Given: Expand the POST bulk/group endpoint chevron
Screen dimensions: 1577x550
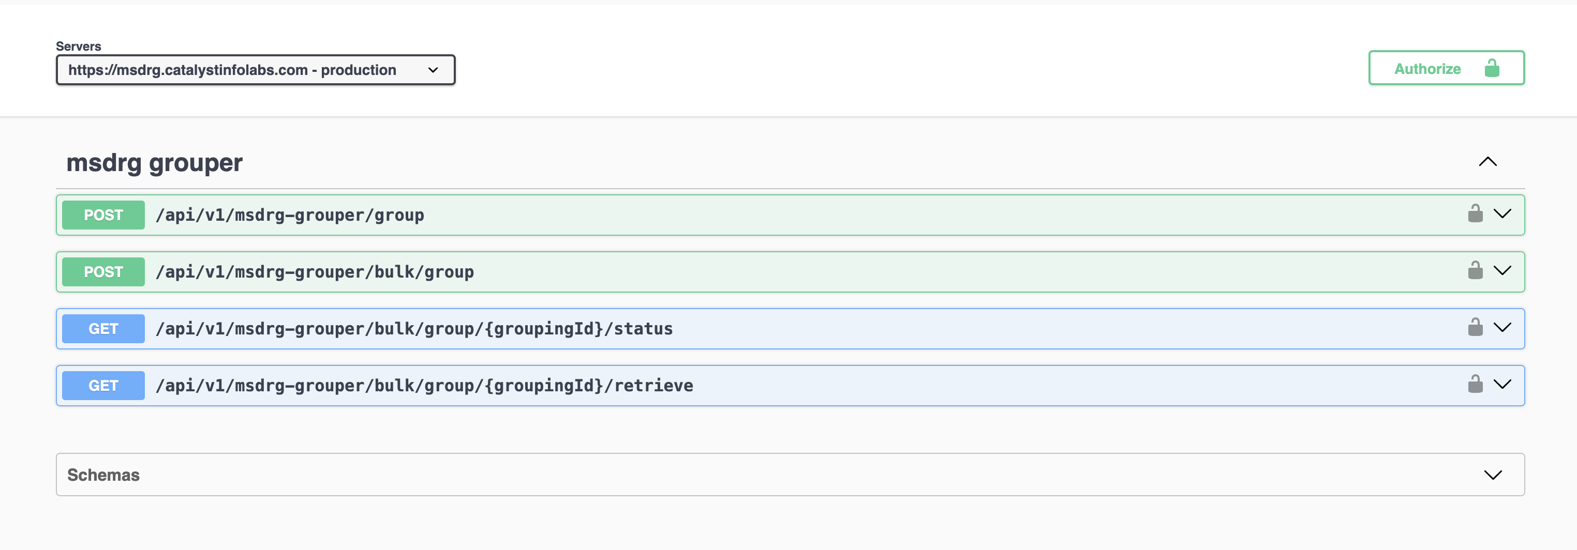Looking at the screenshot, I should (1501, 270).
